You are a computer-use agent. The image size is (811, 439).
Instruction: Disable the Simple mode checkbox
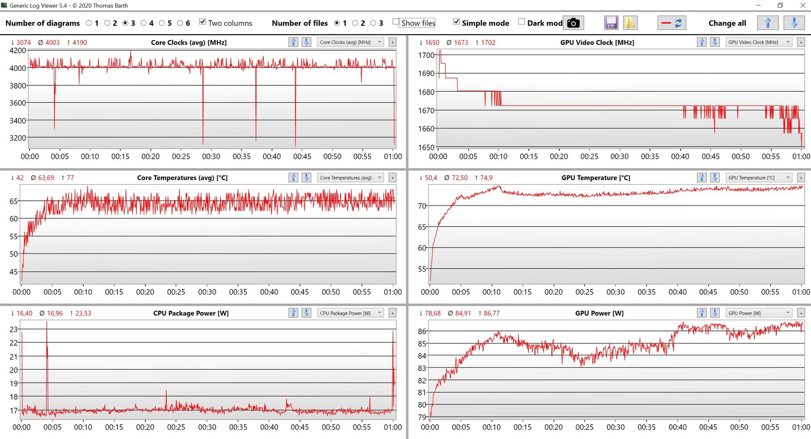(x=456, y=22)
